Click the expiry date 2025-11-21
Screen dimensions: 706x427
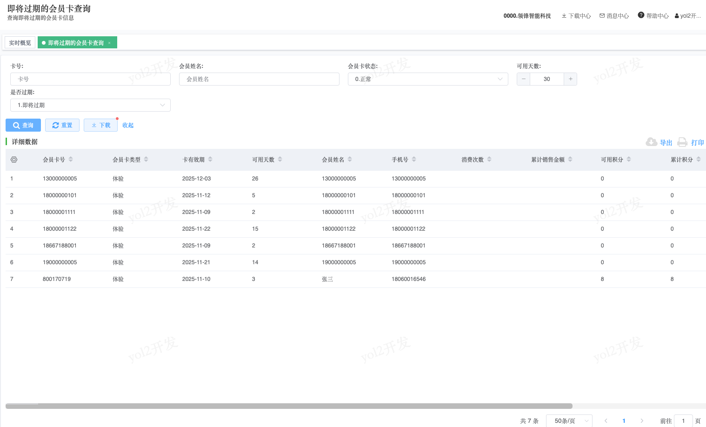pyautogui.click(x=196, y=262)
